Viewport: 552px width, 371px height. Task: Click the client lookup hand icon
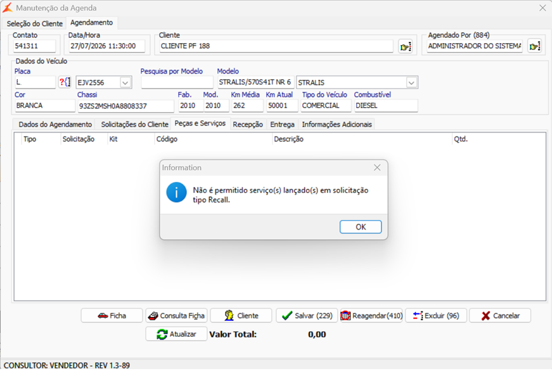[405, 46]
